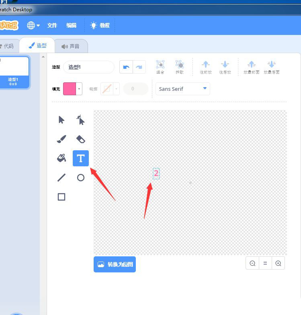Image resolution: width=301 pixels, height=315 pixels.
Task: Zoom in on the canvas
Action: pyautogui.click(x=278, y=264)
